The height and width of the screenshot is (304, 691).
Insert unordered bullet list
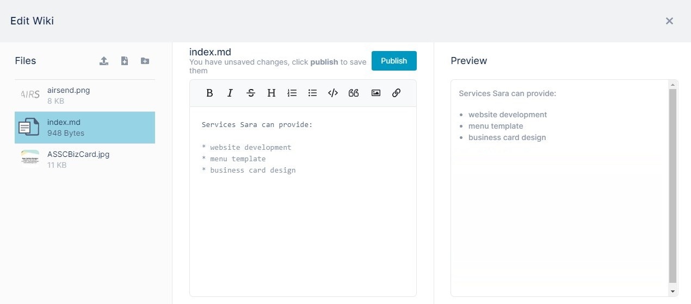tap(313, 93)
